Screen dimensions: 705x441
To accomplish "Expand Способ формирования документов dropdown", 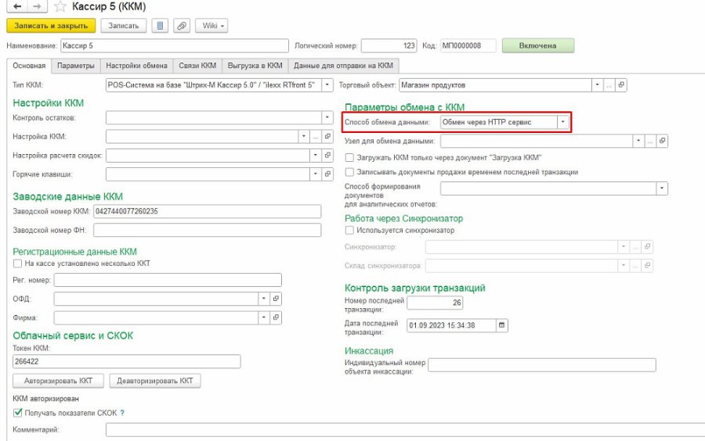I will [x=662, y=188].
